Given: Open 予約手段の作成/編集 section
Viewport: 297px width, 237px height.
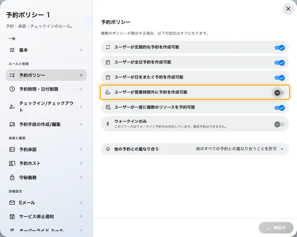Looking at the screenshot, I should point(46,124).
